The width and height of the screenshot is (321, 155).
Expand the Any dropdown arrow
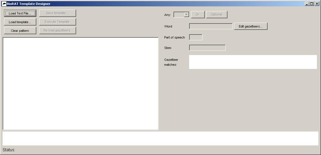point(186,15)
